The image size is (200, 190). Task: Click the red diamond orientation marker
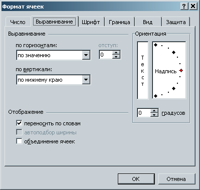(x=181, y=71)
